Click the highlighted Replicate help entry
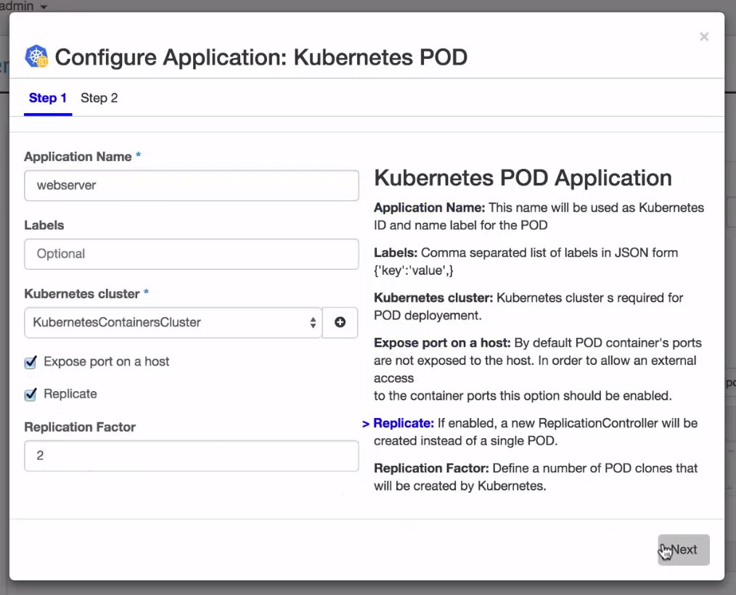 (404, 423)
